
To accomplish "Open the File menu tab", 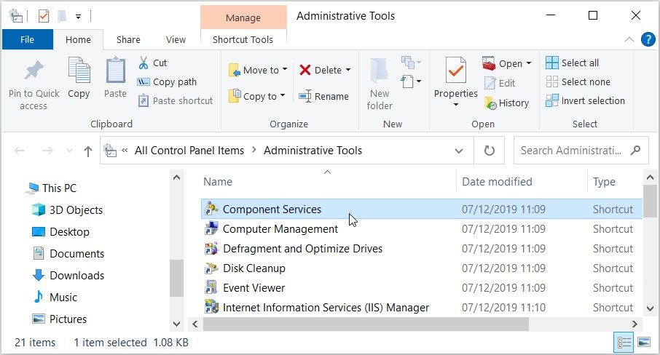I will [x=28, y=39].
